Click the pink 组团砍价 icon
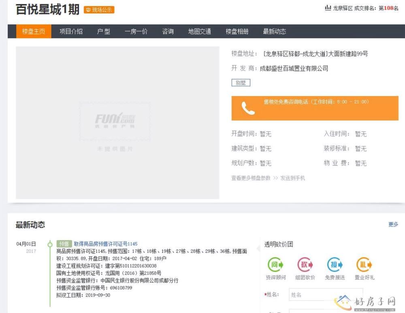 (x=305, y=265)
